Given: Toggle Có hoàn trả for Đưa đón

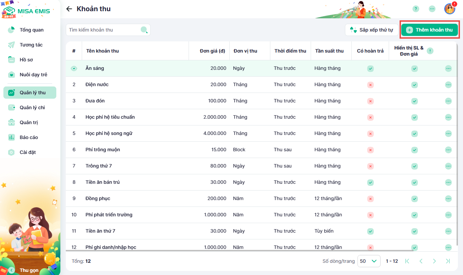Looking at the screenshot, I should pyautogui.click(x=370, y=101).
